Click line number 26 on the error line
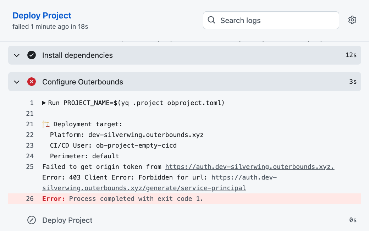Screen dimensions: 369x231 (x=30, y=199)
